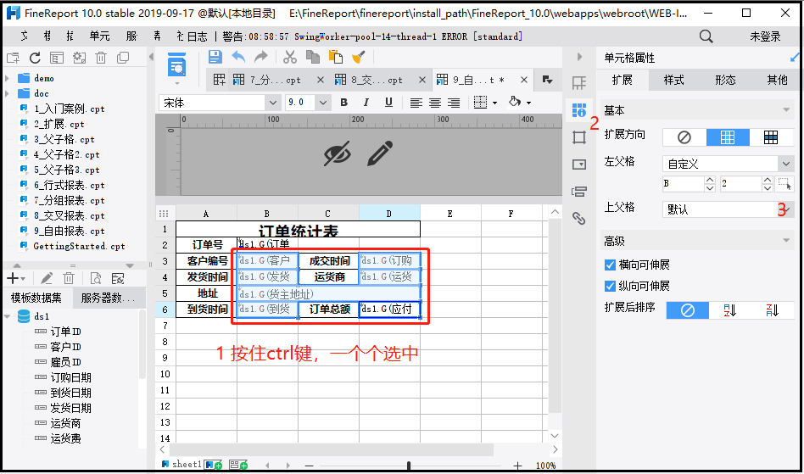Select horizontal expansion direction option

tap(771, 137)
